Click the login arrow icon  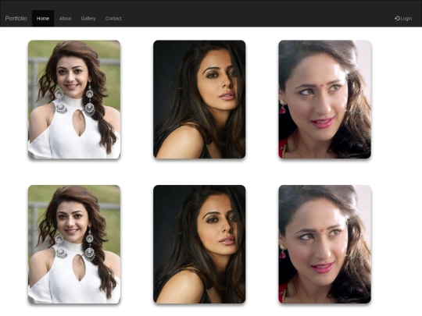click(x=397, y=18)
